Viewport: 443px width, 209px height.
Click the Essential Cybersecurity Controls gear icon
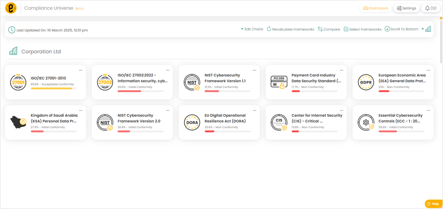366,122
